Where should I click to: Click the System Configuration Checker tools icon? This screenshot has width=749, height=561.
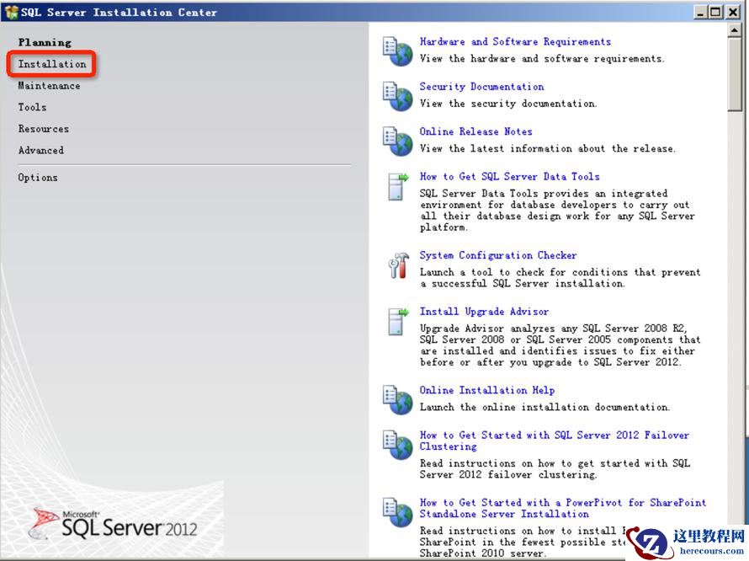[x=397, y=264]
